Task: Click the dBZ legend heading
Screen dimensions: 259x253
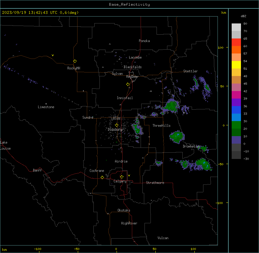Action: tap(243, 16)
